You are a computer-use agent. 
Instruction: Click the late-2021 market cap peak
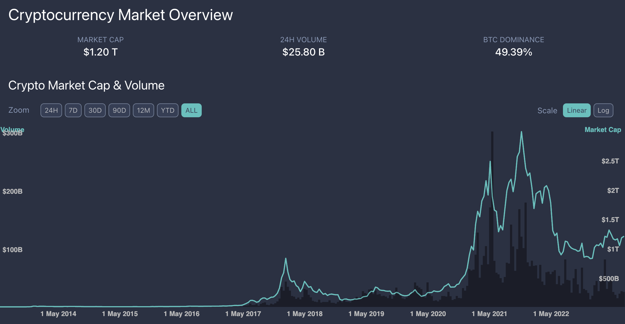click(521, 132)
